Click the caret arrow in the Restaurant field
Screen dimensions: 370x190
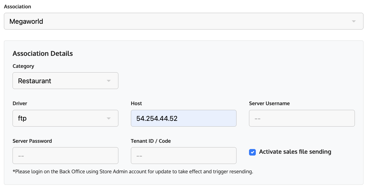click(x=109, y=81)
